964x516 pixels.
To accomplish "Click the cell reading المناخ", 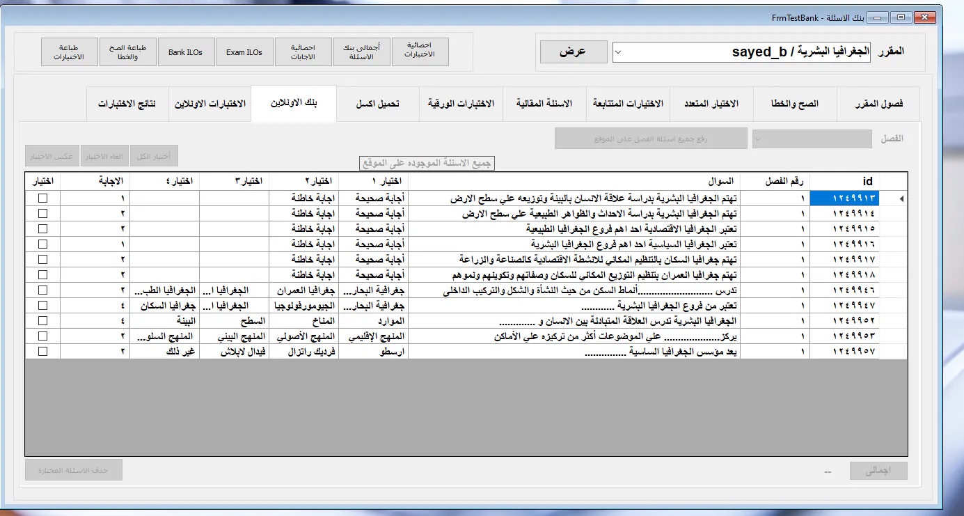I will [303, 321].
